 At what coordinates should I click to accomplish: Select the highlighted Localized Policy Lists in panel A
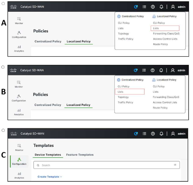[x=165, y=28]
